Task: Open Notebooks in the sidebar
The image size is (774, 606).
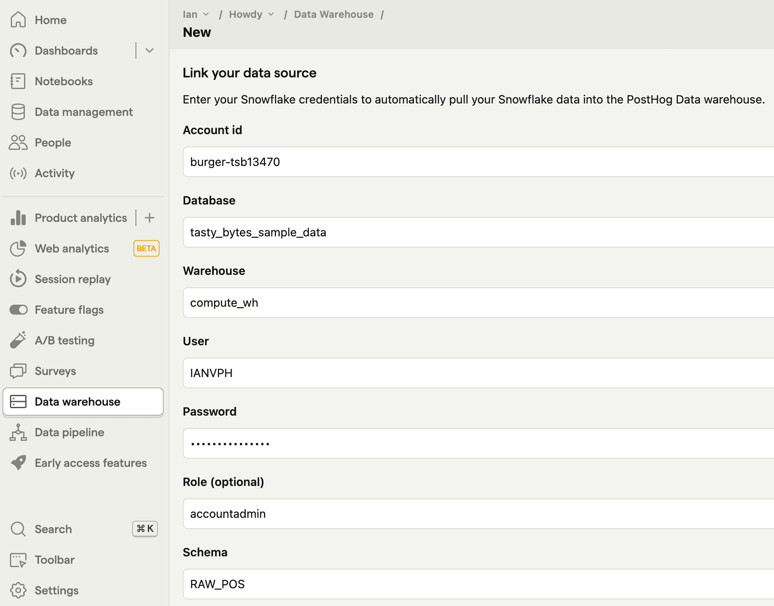Action: pyautogui.click(x=64, y=81)
